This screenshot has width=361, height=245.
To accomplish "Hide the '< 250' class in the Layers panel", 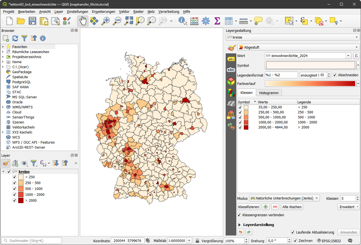I will (x=14, y=177).
